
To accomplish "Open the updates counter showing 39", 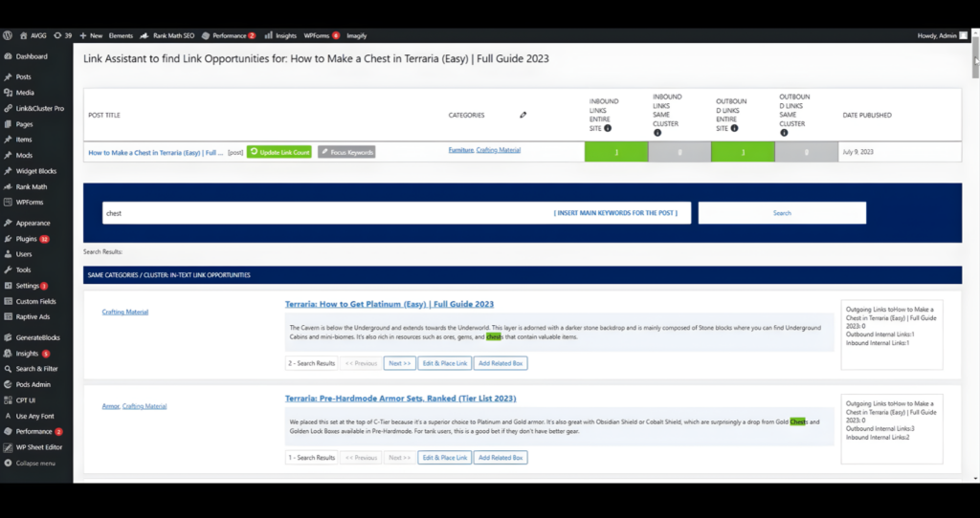I will [x=62, y=35].
